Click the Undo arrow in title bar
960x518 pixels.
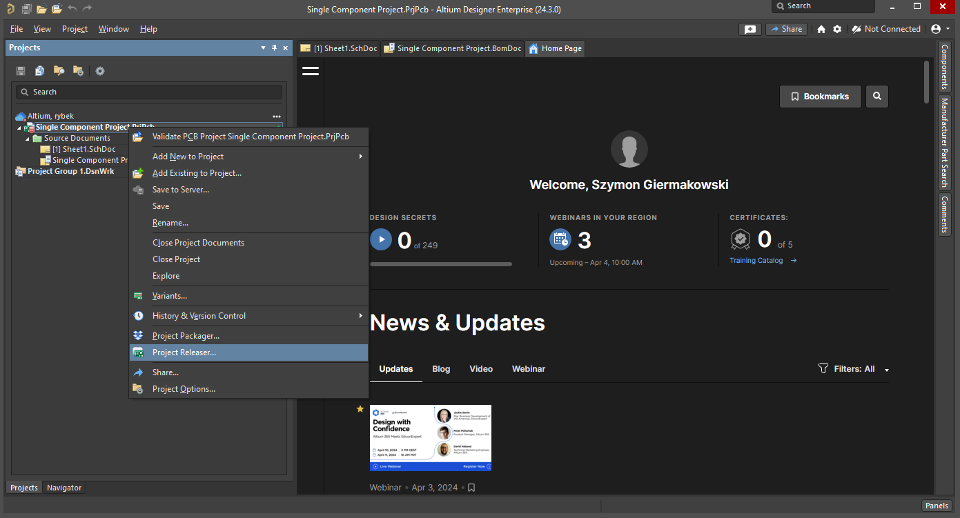(72, 8)
